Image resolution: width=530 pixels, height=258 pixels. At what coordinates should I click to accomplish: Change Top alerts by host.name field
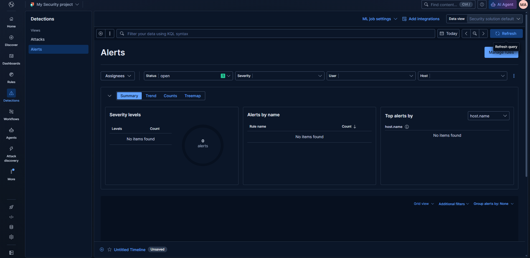[x=488, y=116]
